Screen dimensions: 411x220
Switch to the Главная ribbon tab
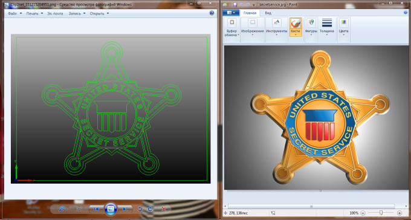pyautogui.click(x=250, y=13)
